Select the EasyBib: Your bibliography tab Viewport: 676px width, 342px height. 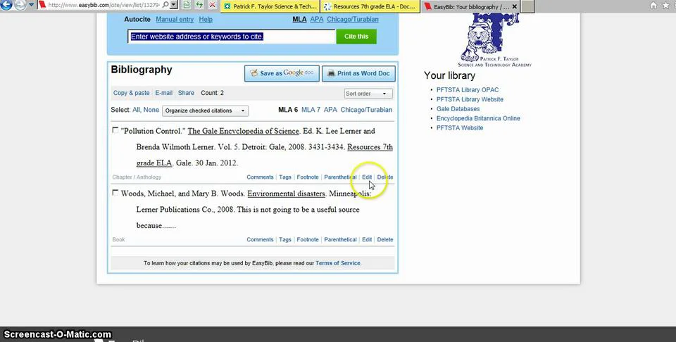pyautogui.click(x=466, y=7)
